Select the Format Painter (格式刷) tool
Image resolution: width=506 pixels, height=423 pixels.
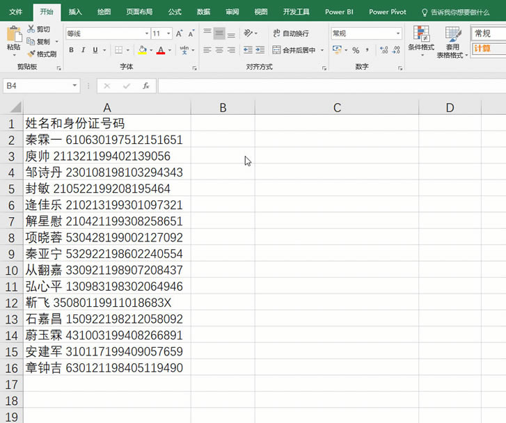coord(32,54)
